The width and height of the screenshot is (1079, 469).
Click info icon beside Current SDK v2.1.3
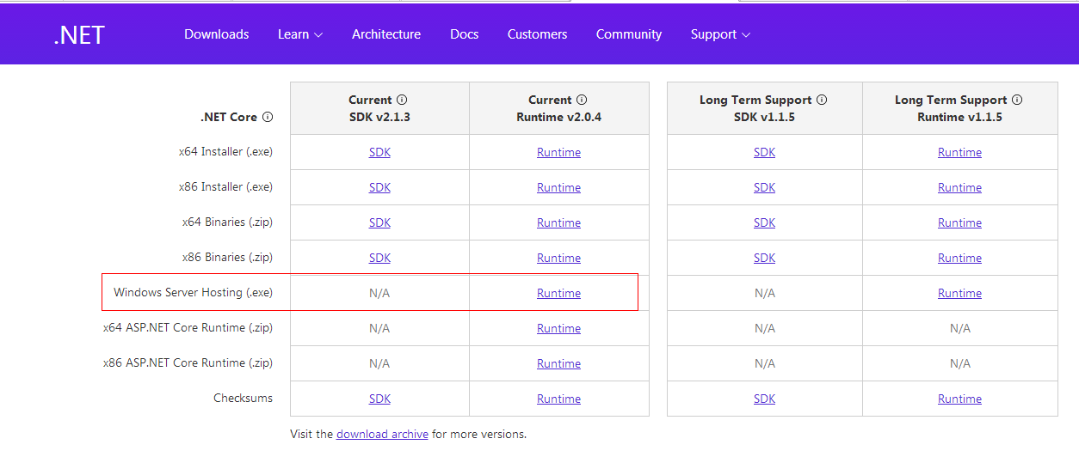pos(402,100)
